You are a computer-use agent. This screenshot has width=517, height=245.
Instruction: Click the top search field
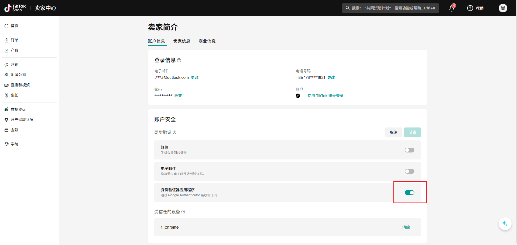(390, 8)
